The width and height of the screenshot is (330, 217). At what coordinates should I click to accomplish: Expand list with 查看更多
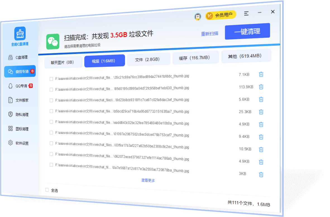[x=148, y=180]
